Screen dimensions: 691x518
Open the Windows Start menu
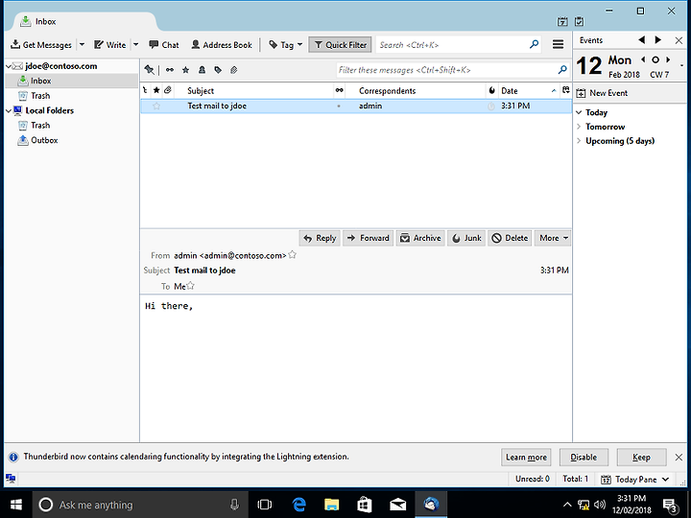(x=16, y=505)
